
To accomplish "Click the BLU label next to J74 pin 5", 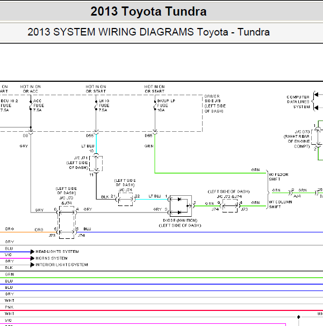I will [87, 229].
